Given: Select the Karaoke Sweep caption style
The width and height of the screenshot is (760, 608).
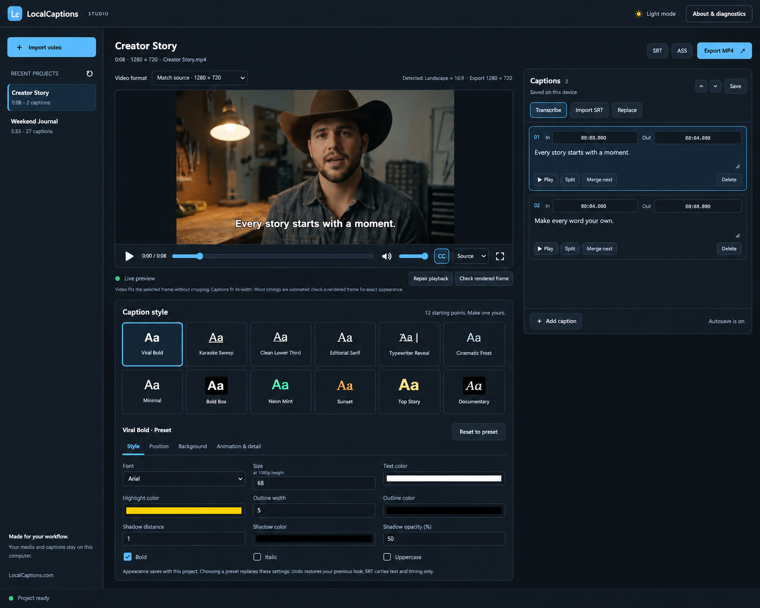Looking at the screenshot, I should pyautogui.click(x=216, y=344).
